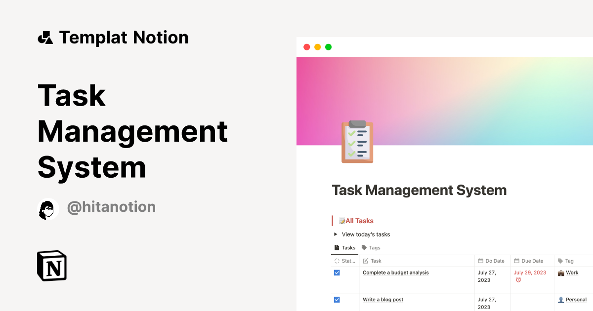The height and width of the screenshot is (311, 593).
Task: Click the pencil icon in the Task column header
Action: [x=365, y=261]
